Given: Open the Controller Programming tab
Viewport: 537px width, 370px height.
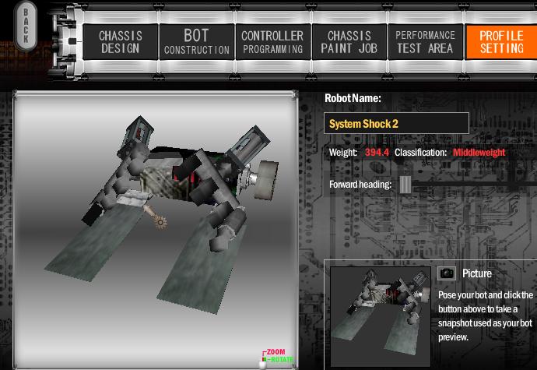Looking at the screenshot, I should [x=272, y=42].
